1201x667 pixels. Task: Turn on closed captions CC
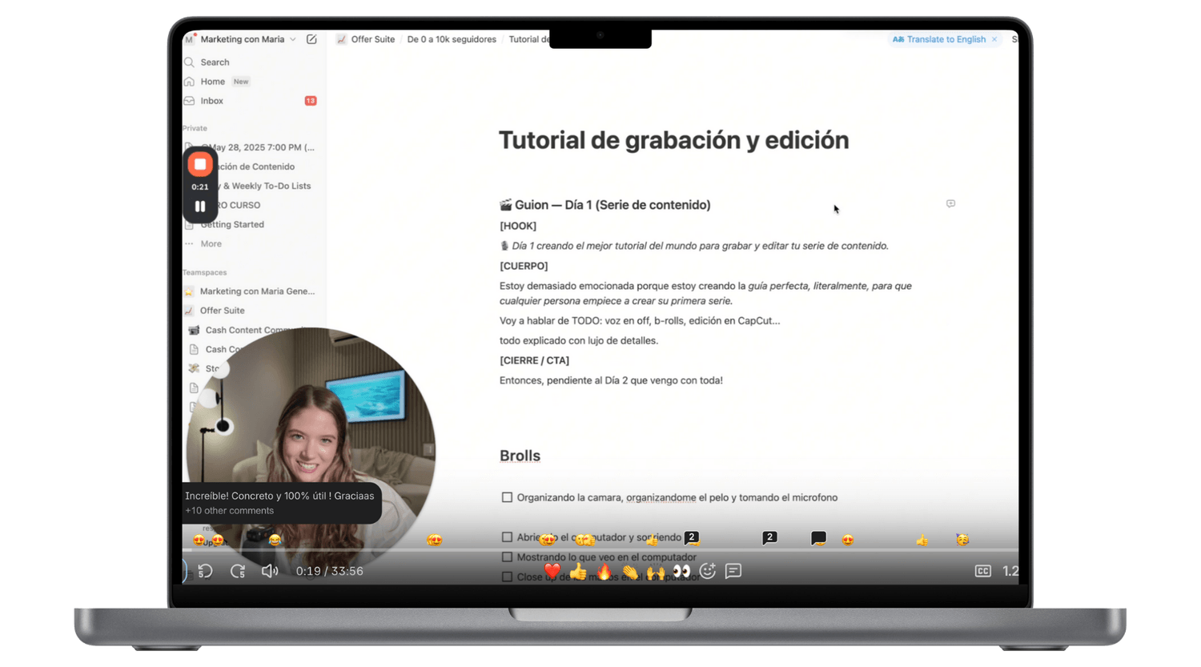(x=982, y=571)
